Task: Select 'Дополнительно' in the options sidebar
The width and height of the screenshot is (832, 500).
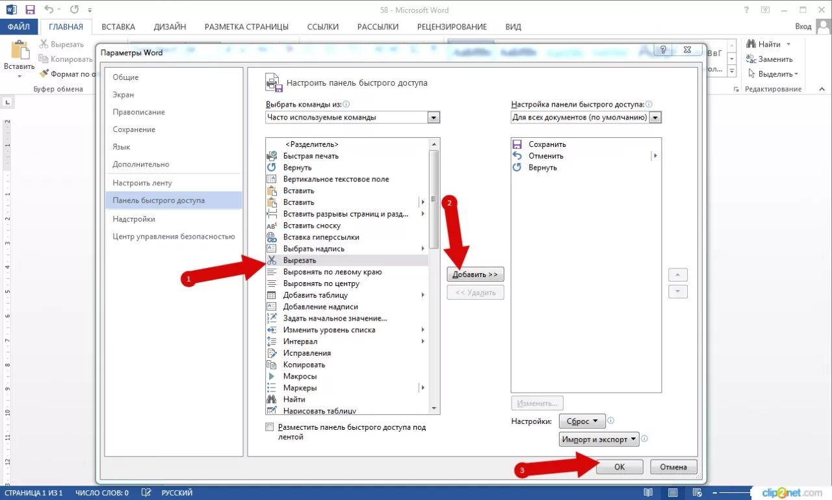Action: tap(174, 165)
